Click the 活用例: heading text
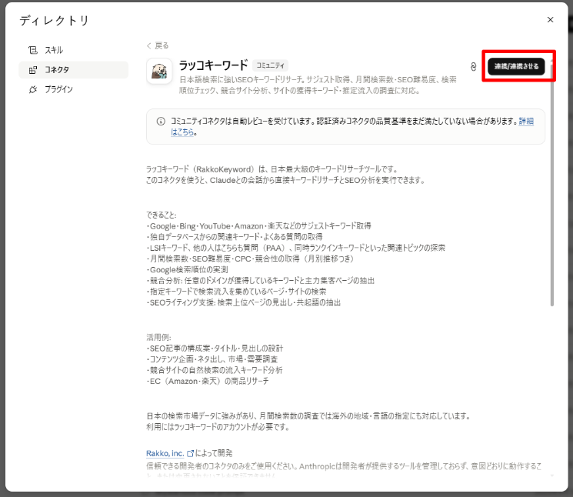 tap(158, 337)
